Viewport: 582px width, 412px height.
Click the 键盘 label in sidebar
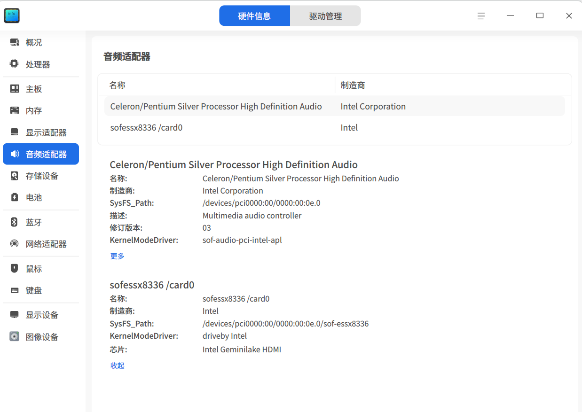34,291
